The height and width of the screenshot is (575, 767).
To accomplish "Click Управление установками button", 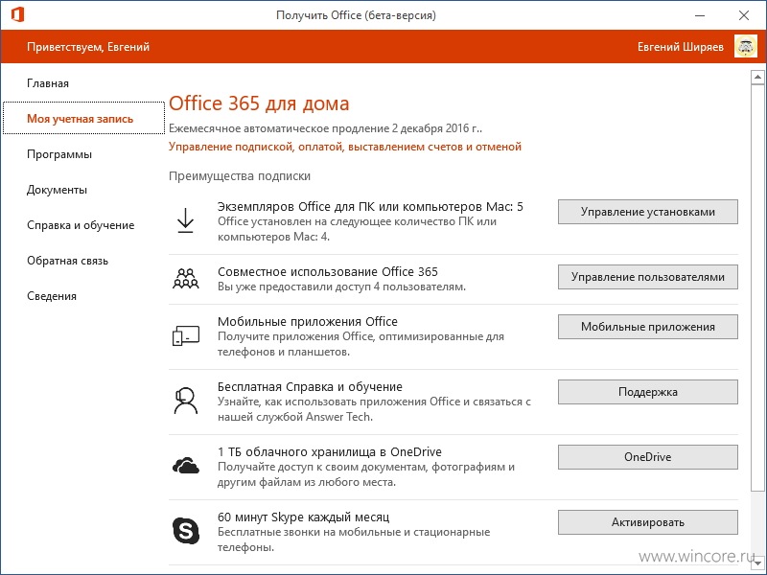I will 648,212.
